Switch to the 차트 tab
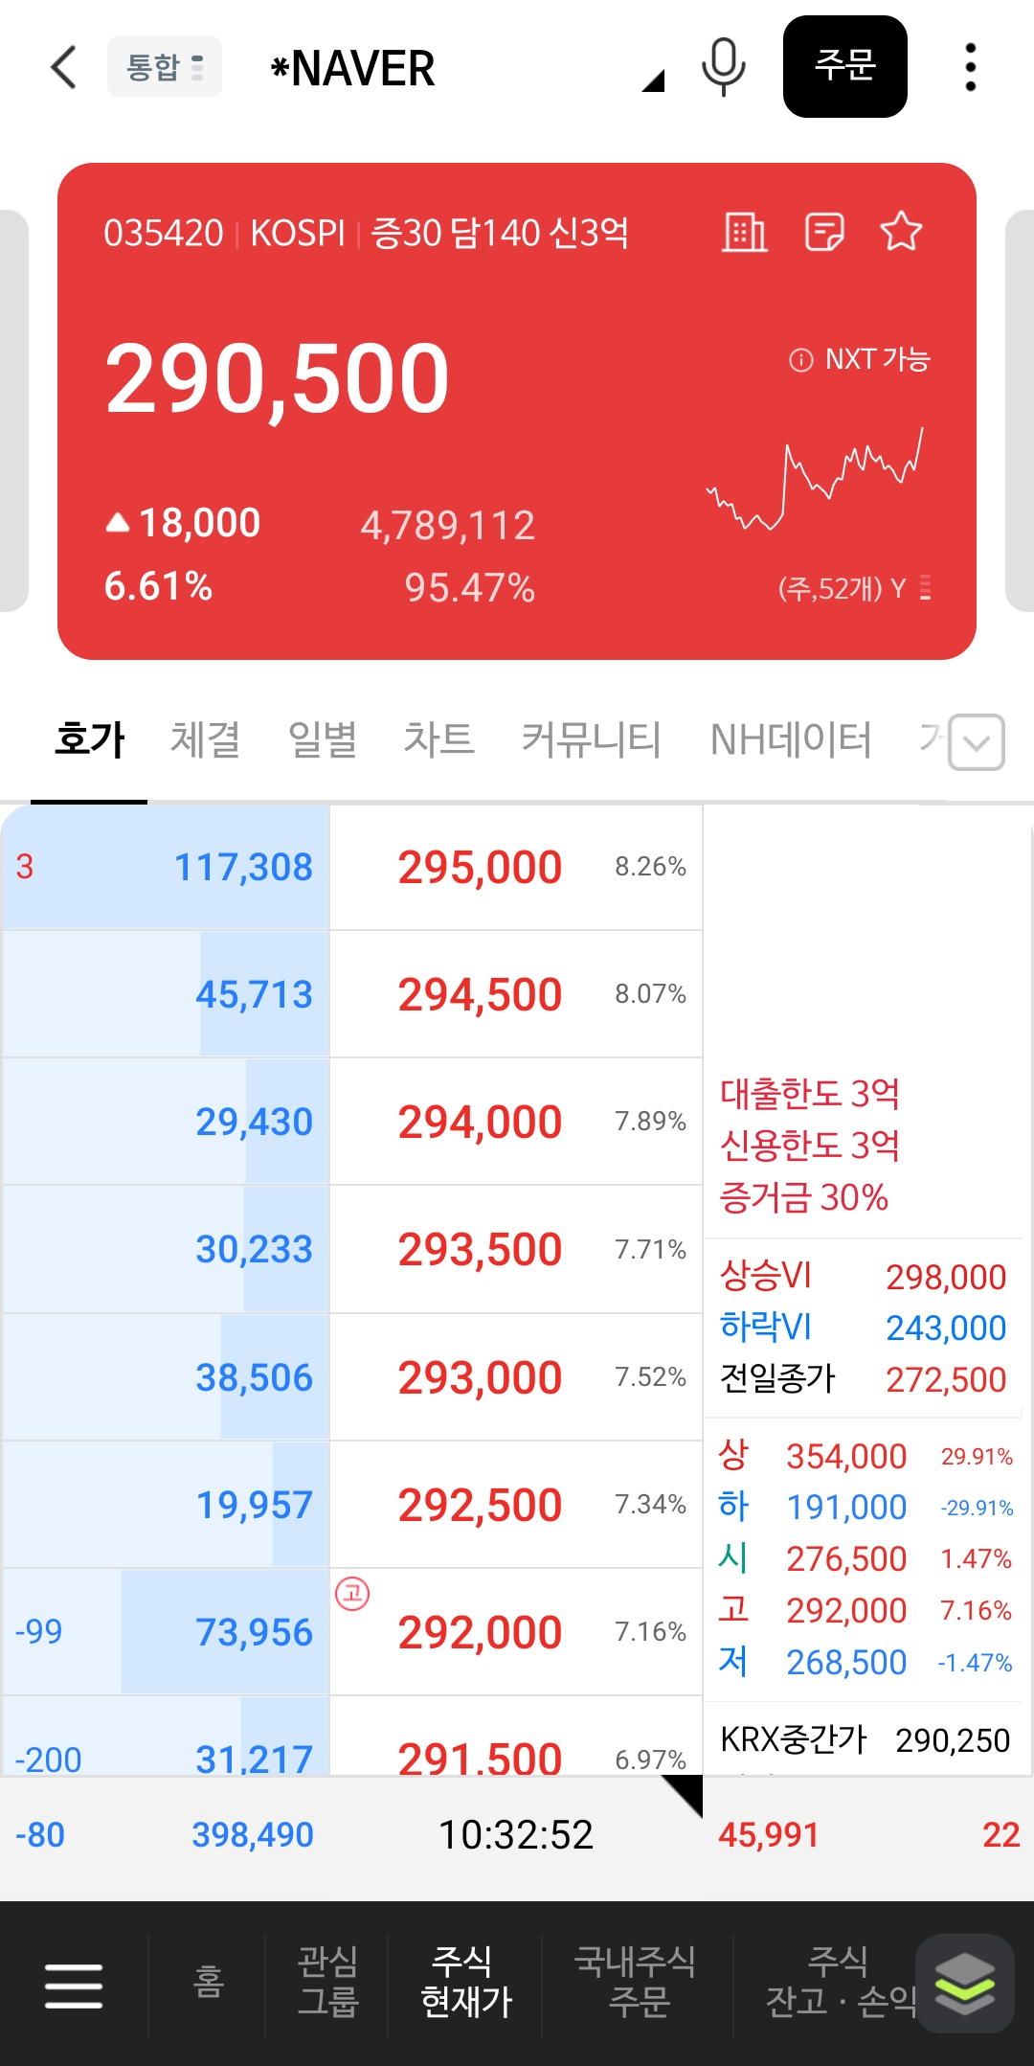Viewport: 1034px width, 2066px height. 438,740
